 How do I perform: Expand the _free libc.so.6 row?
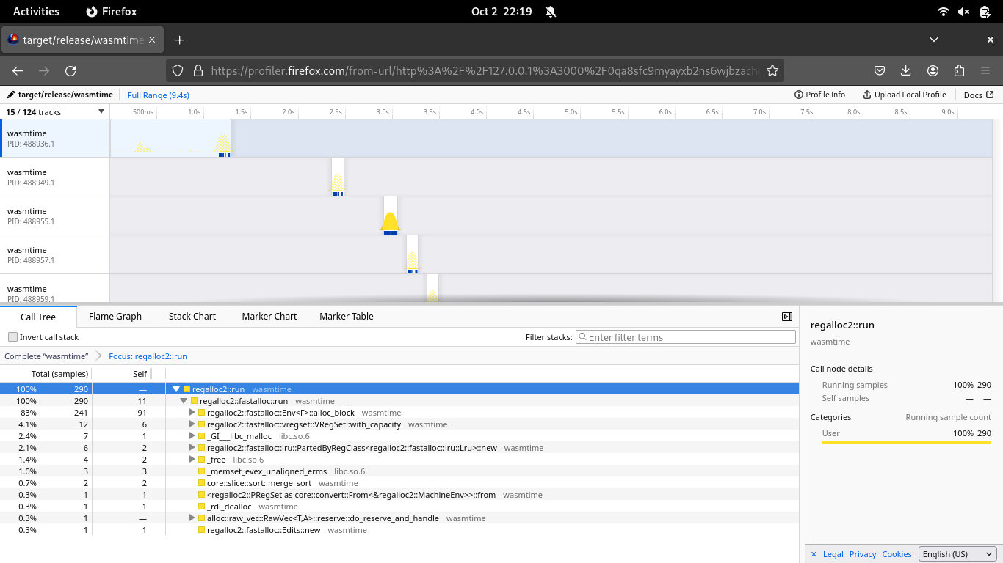[x=192, y=460]
